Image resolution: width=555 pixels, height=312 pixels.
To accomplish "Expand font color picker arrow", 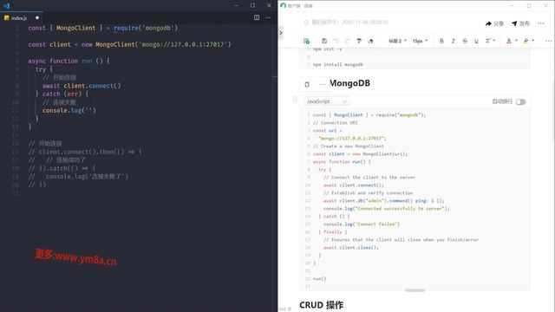I will pos(516,41).
